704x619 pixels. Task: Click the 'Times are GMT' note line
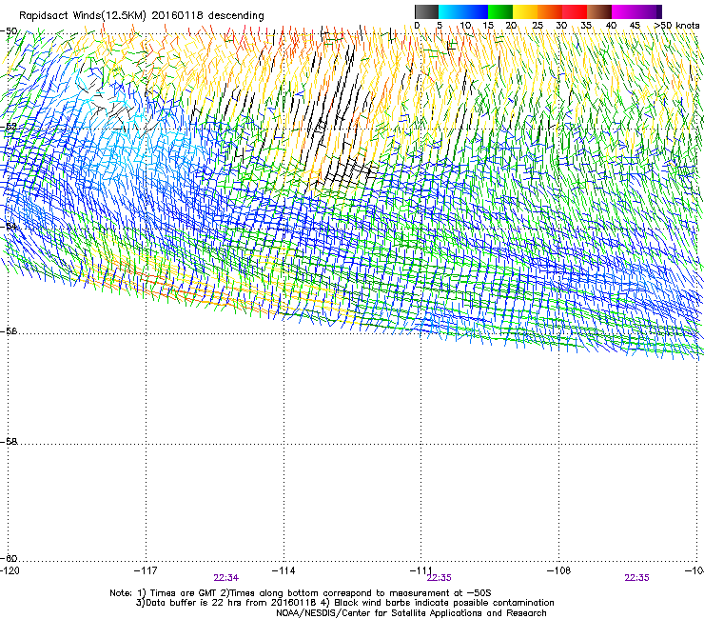click(301, 593)
